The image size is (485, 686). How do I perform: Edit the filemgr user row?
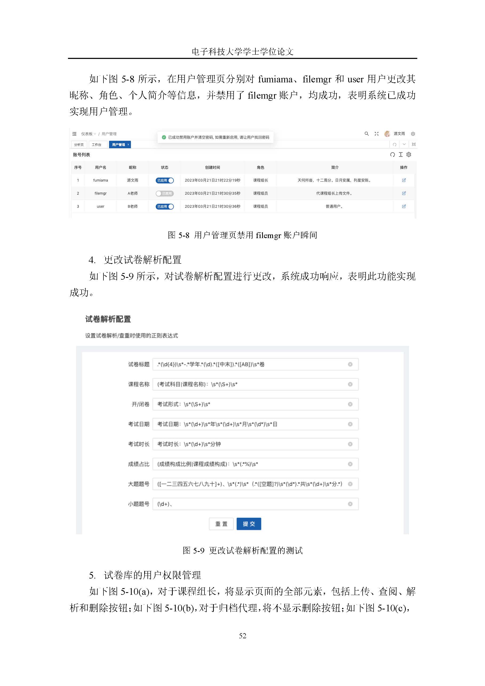[404, 193]
